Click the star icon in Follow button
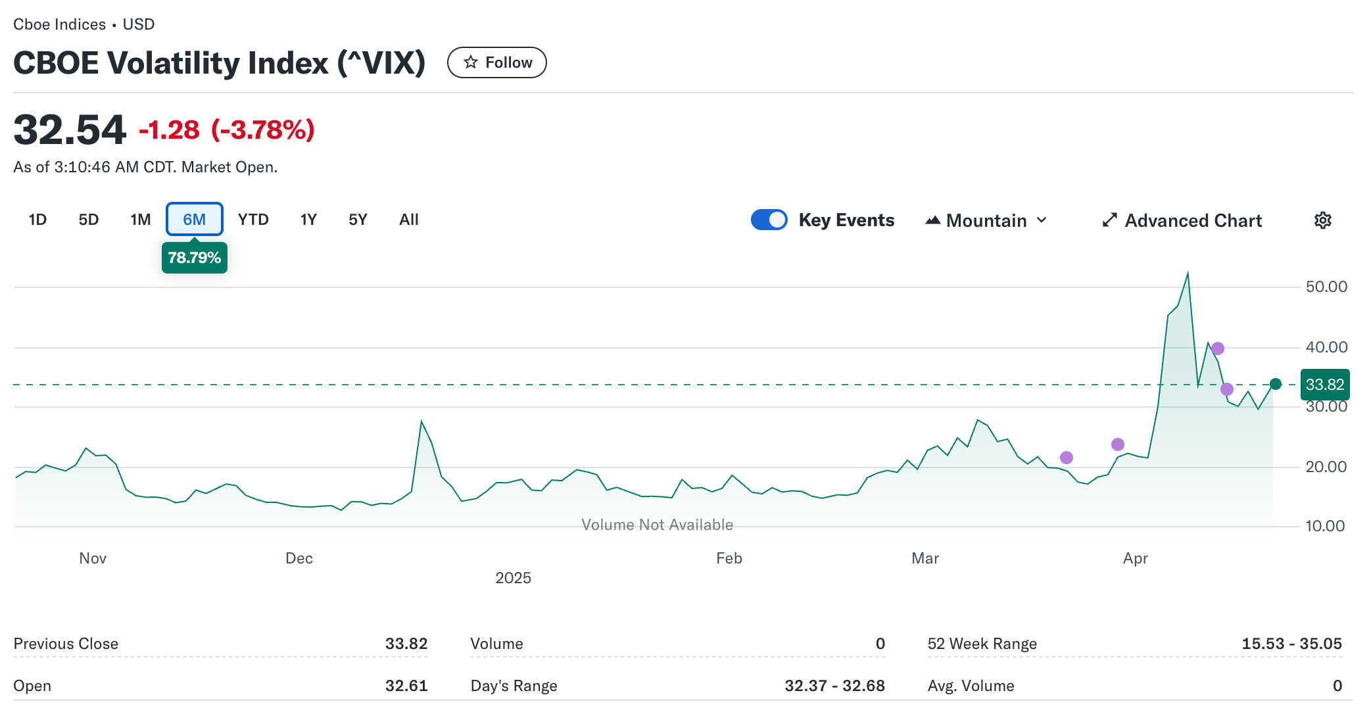Viewport: 1369px width, 718px height. 470,62
